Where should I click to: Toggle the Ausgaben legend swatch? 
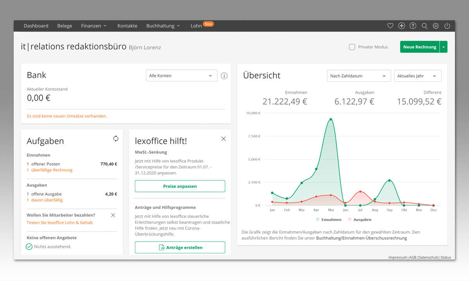click(350, 220)
